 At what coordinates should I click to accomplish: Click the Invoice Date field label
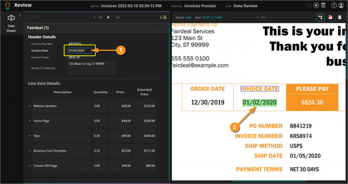click(40, 50)
